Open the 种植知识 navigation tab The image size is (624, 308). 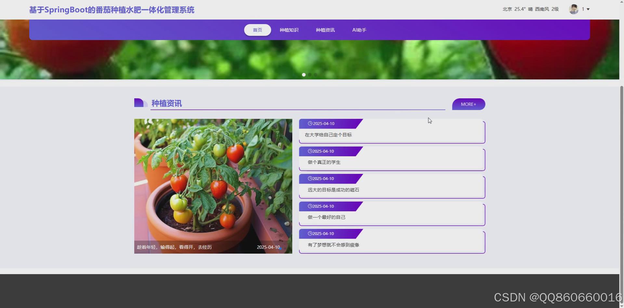pos(289,30)
